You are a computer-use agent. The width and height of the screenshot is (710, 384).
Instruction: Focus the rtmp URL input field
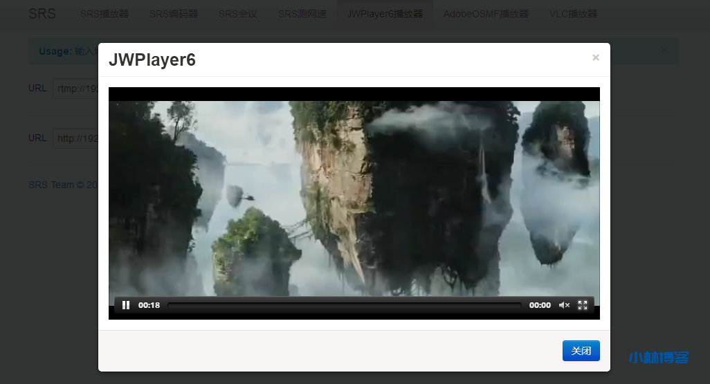click(75, 89)
